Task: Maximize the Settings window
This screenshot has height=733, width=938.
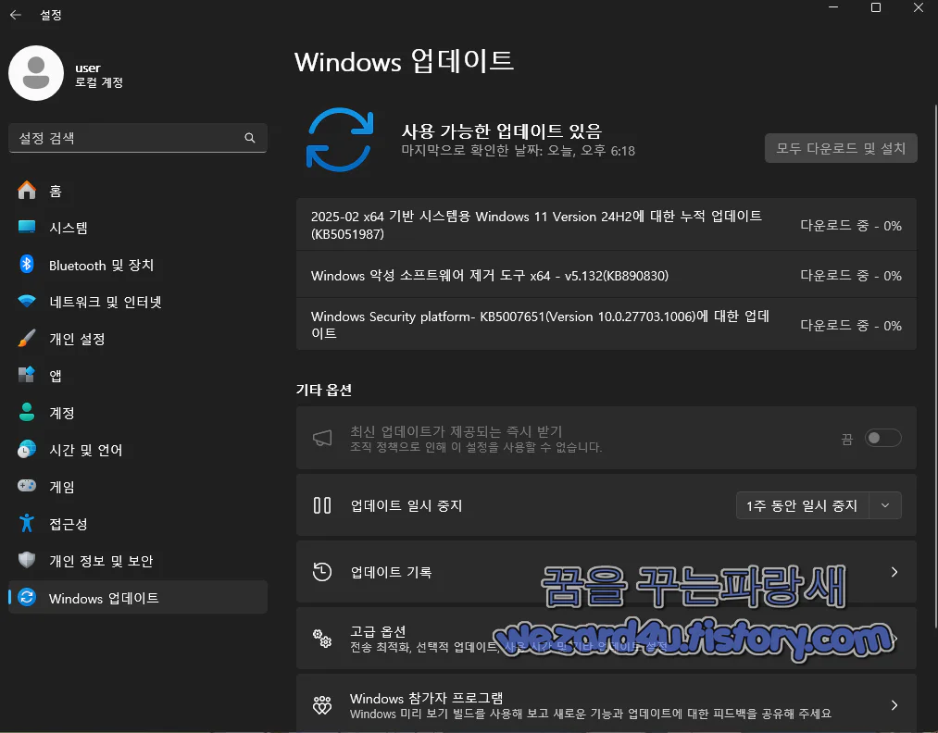Action: coord(876,7)
